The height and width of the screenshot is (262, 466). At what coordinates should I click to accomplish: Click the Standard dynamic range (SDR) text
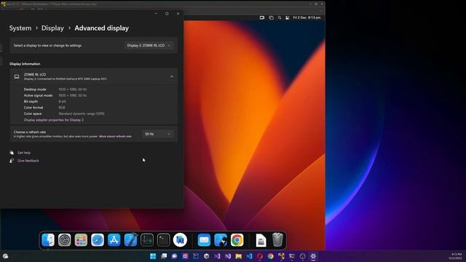click(x=82, y=114)
